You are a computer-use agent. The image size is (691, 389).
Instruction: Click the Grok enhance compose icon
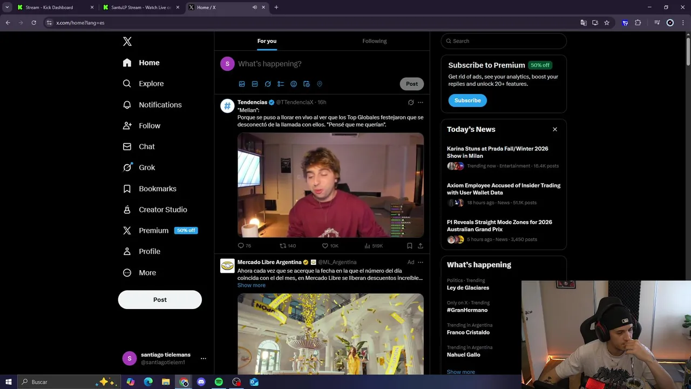coord(268,84)
